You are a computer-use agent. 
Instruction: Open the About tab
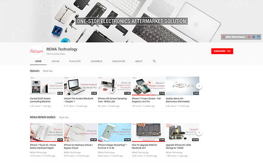tap(139, 61)
